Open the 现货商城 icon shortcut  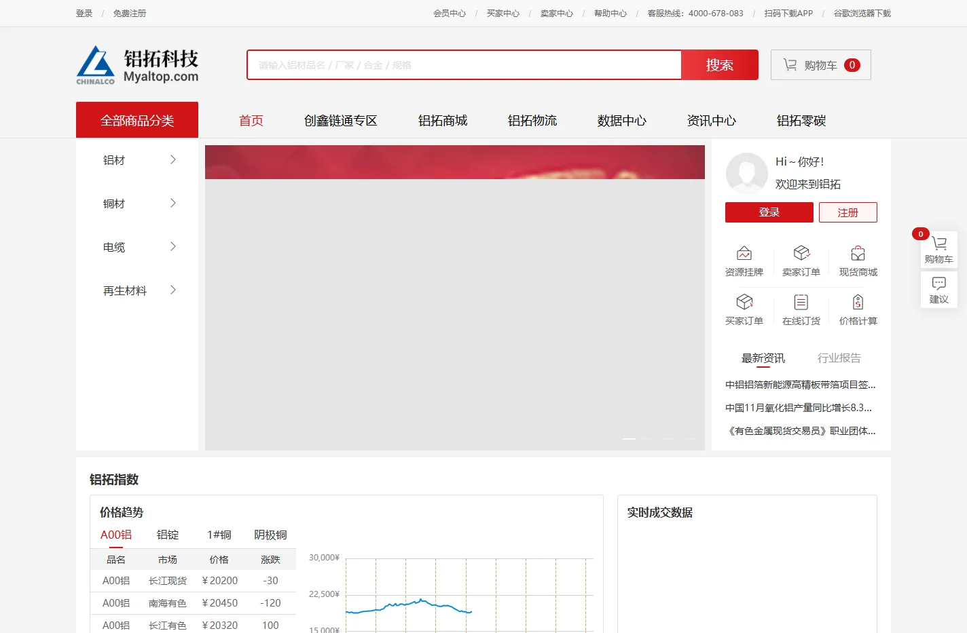858,261
